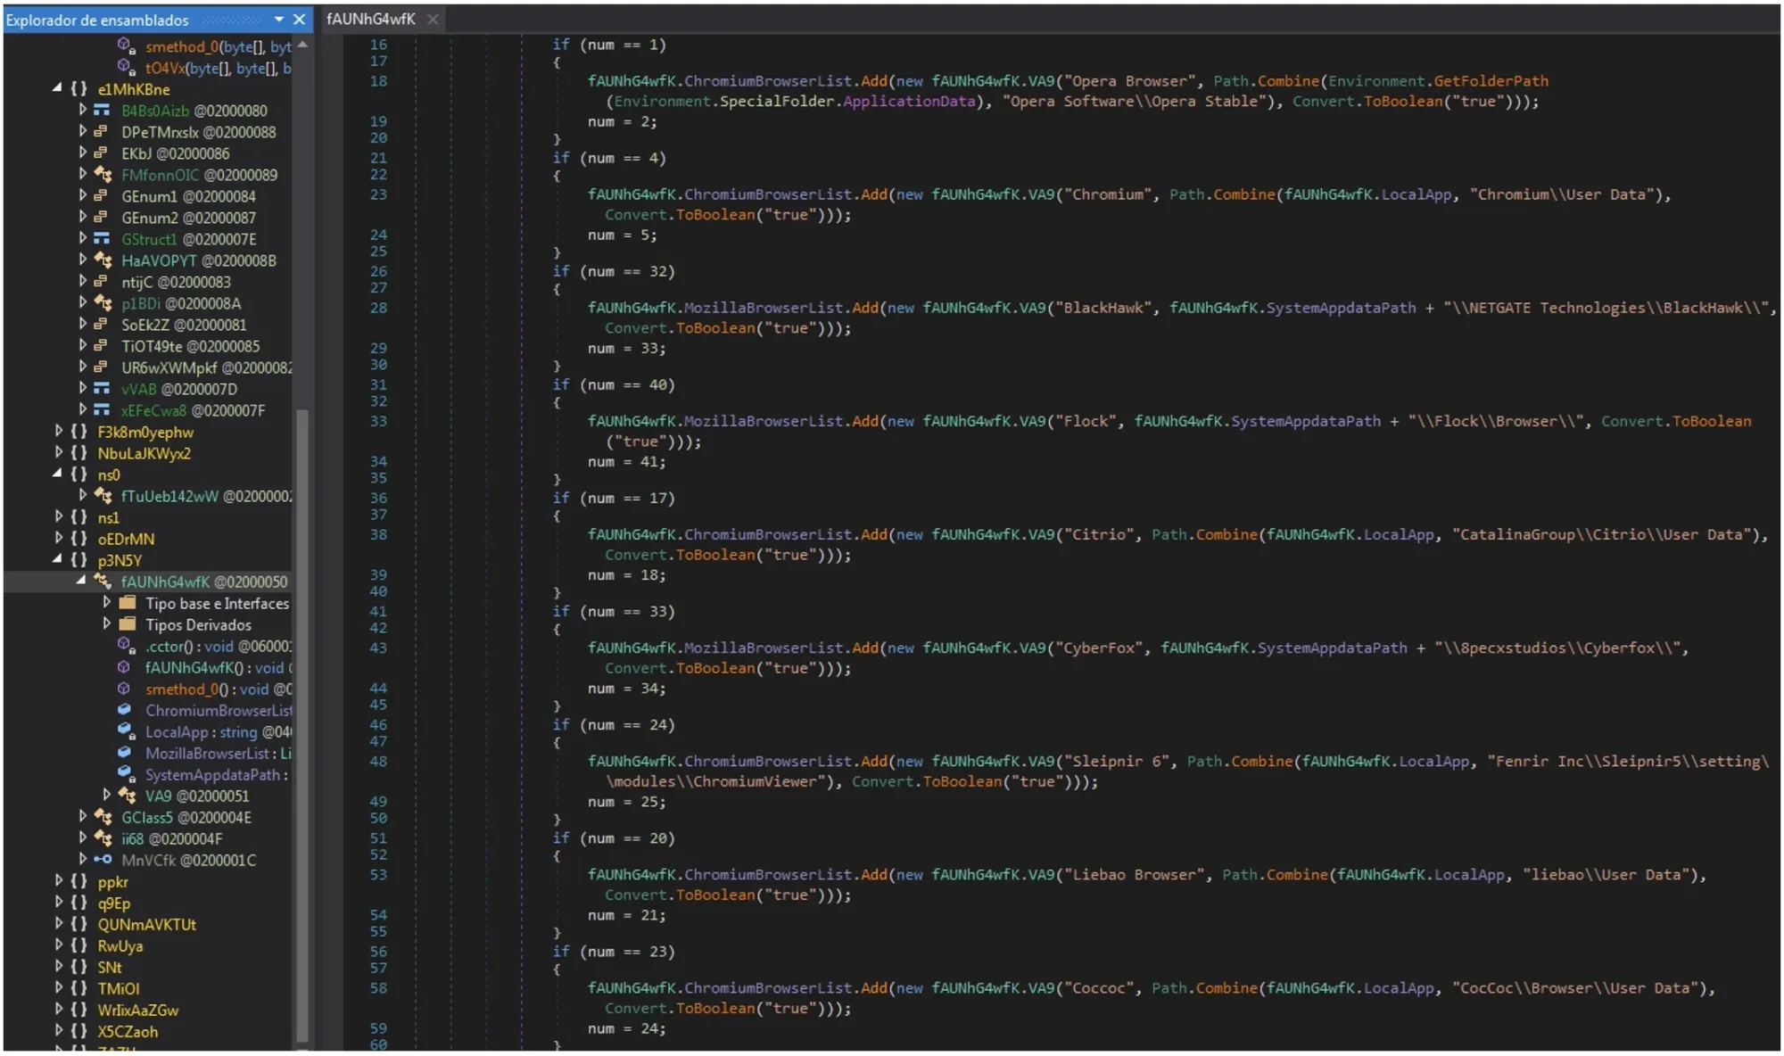Image resolution: width=1784 pixels, height=1056 pixels.
Task: Click the field icon beside MozillaBrowserList
Action: click(x=125, y=753)
